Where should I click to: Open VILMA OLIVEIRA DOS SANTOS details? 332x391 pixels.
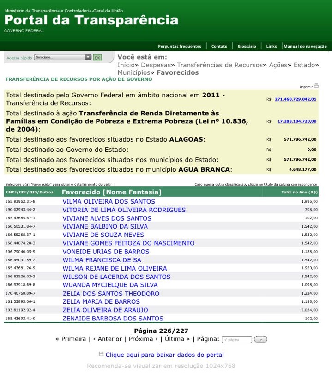tap(109, 201)
